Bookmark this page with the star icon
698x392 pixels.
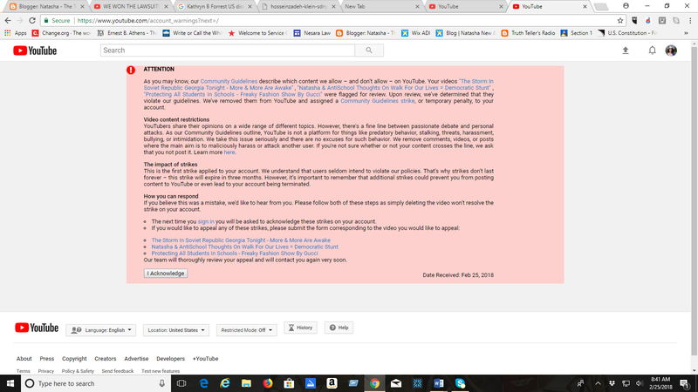click(x=620, y=19)
